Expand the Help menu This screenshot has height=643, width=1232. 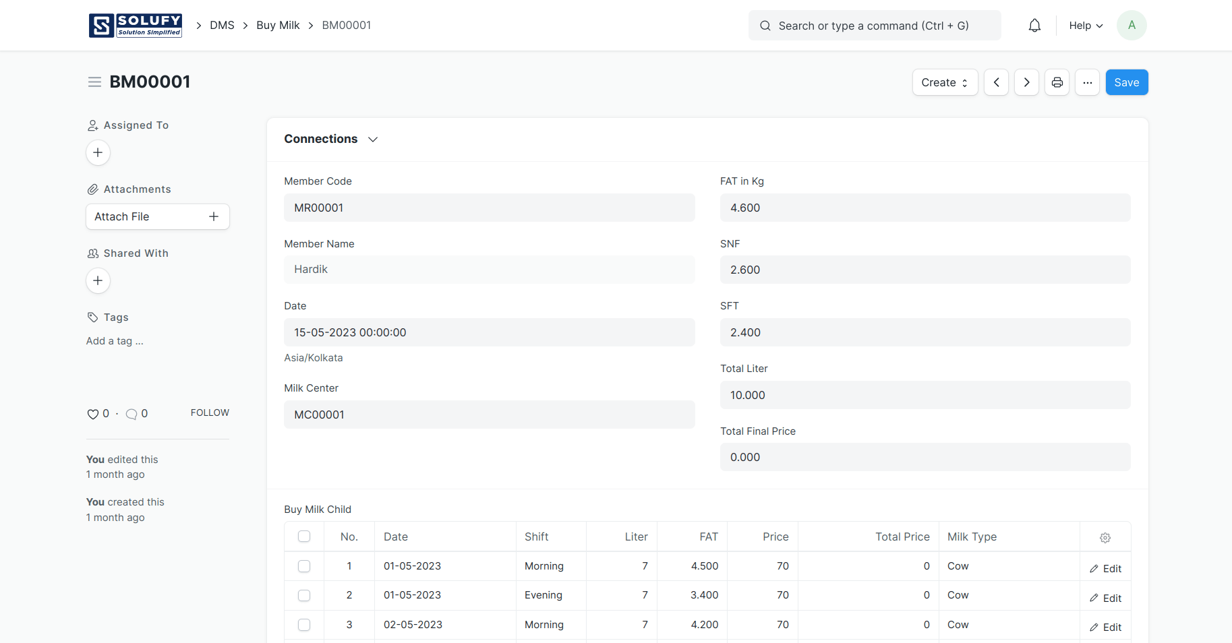pyautogui.click(x=1086, y=26)
